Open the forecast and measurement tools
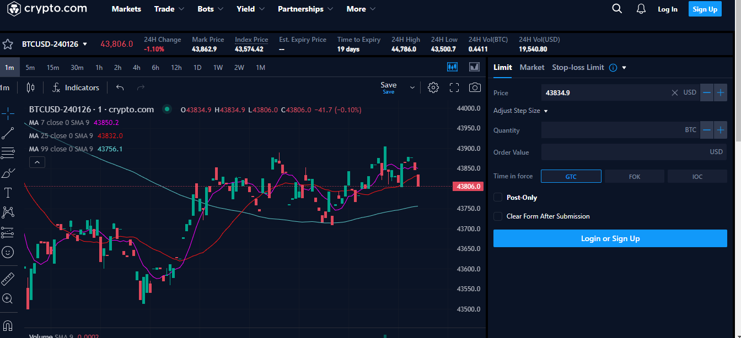Screen dimensions: 741x338 pos(8,232)
